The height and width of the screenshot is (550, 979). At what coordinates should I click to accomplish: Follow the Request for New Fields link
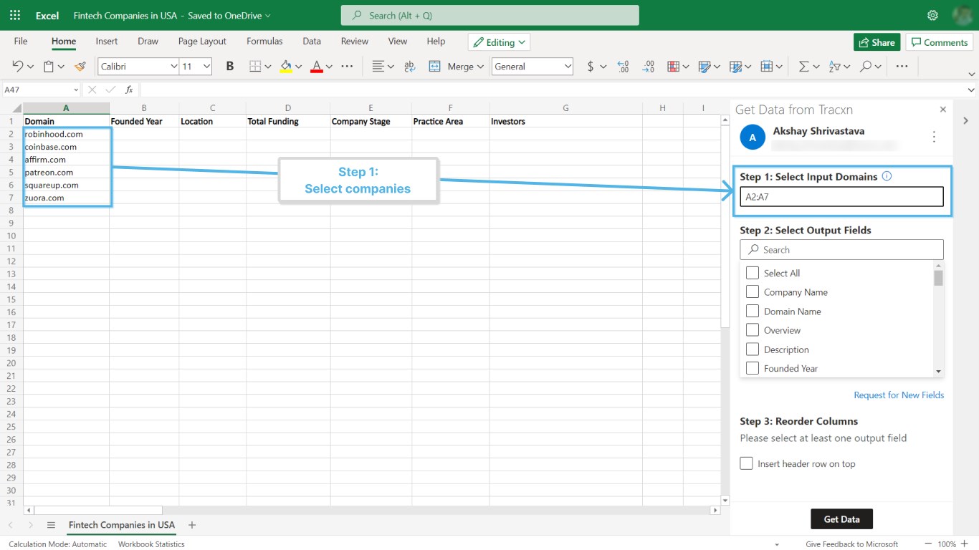tap(899, 395)
